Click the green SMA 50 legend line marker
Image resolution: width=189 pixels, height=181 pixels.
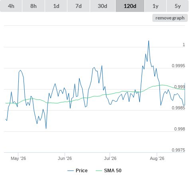99,171
